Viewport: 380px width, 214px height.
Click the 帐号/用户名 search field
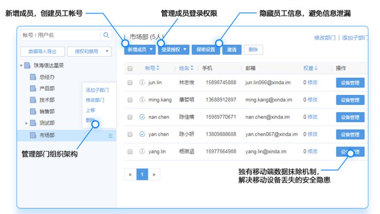point(60,35)
